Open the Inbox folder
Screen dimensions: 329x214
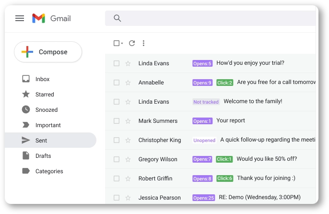tap(50, 79)
